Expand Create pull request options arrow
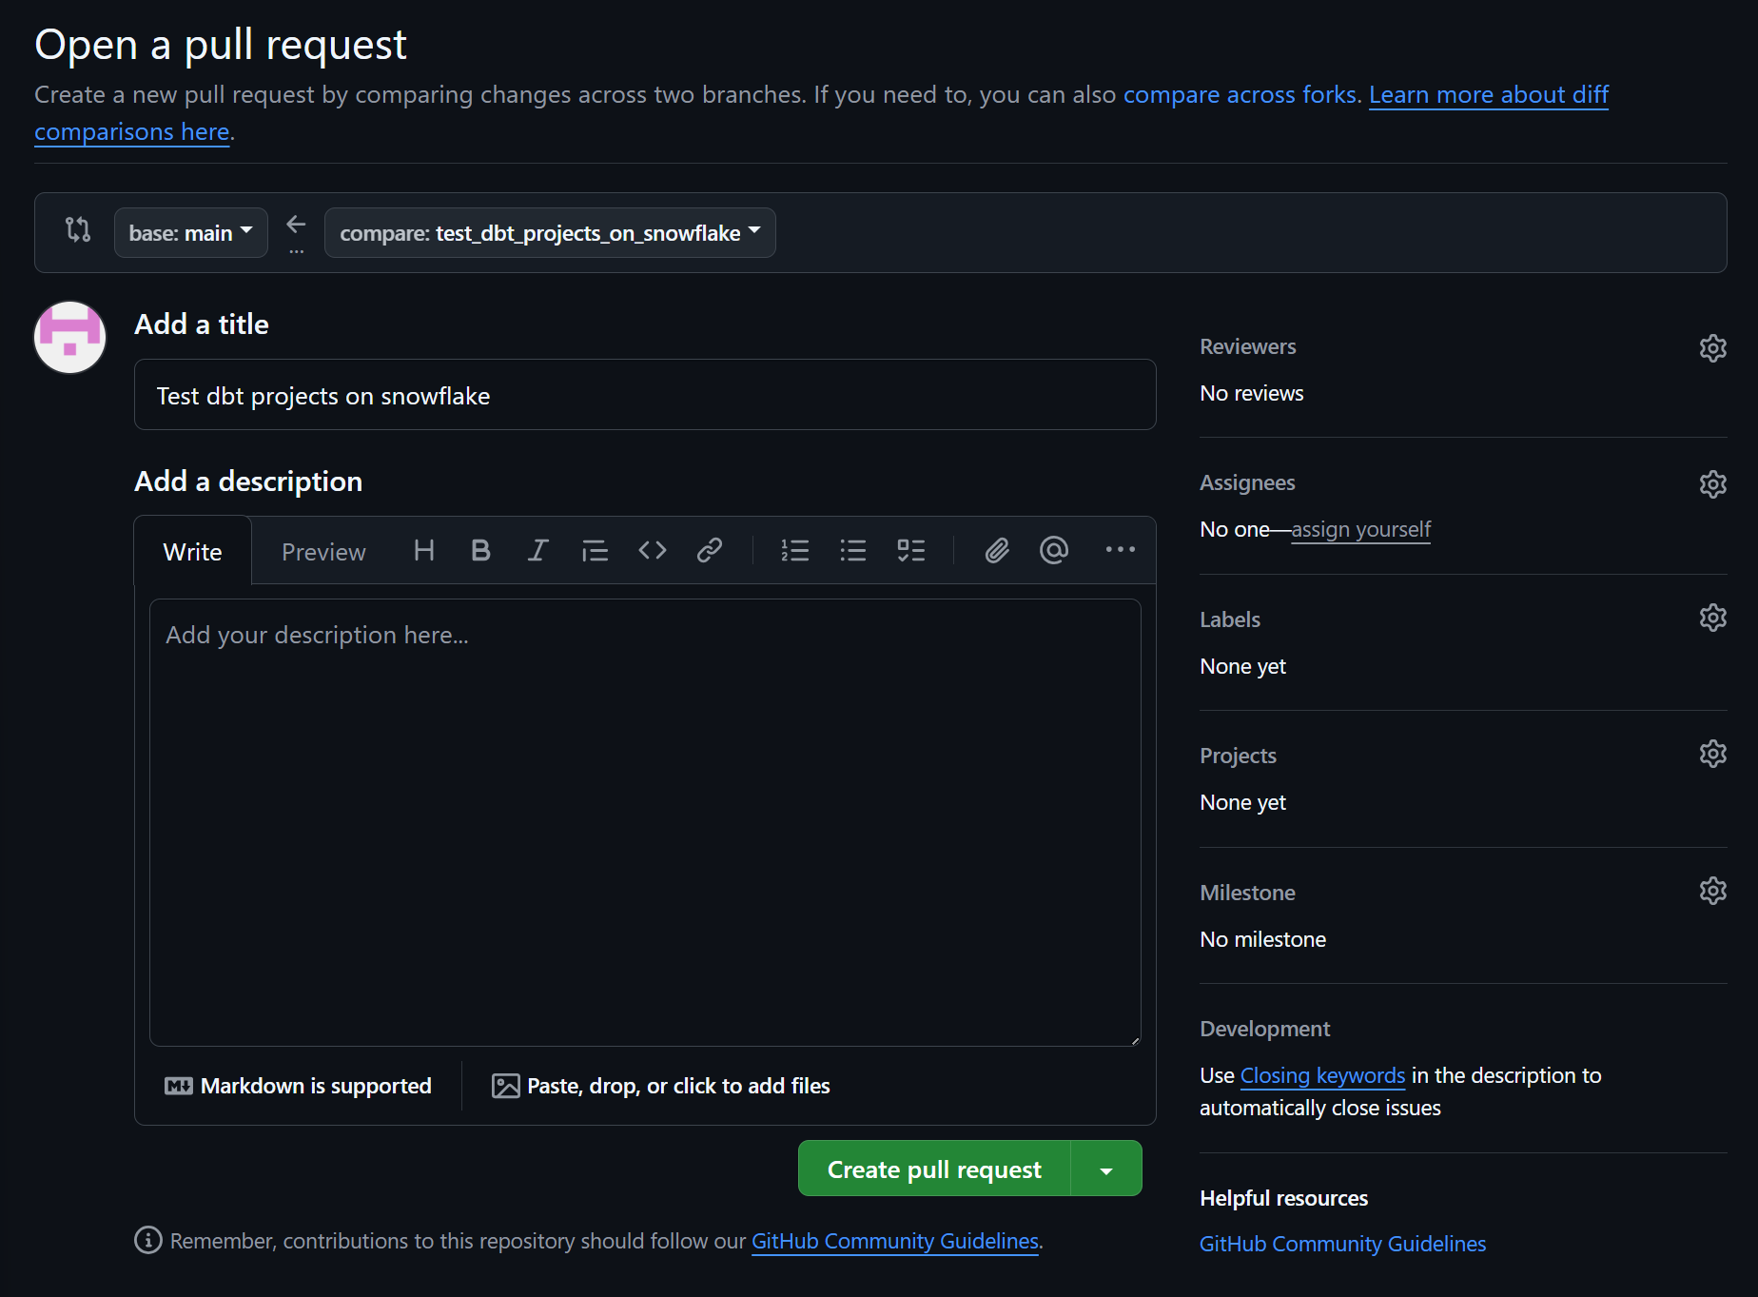Screen dimensions: 1758x1297 pos(1106,1169)
